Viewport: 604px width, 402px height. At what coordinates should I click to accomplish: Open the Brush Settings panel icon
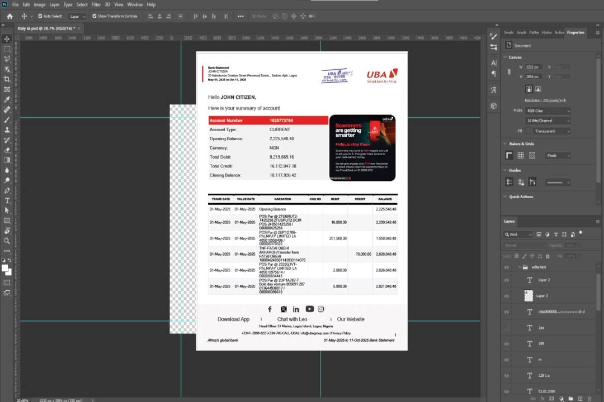point(494,36)
